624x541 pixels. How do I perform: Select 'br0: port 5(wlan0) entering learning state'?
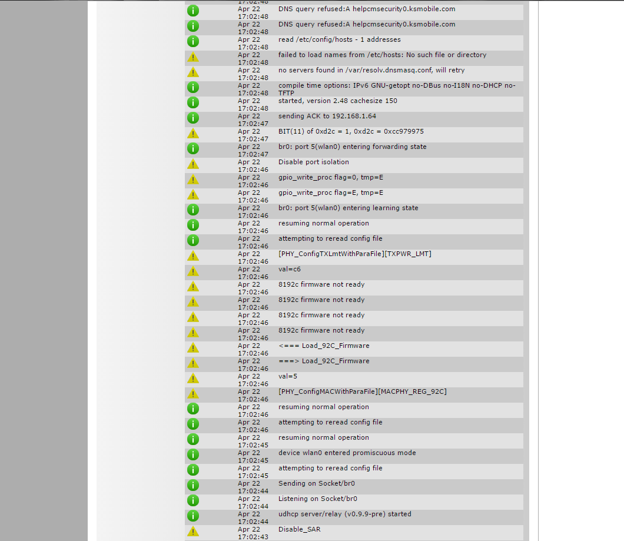click(348, 208)
